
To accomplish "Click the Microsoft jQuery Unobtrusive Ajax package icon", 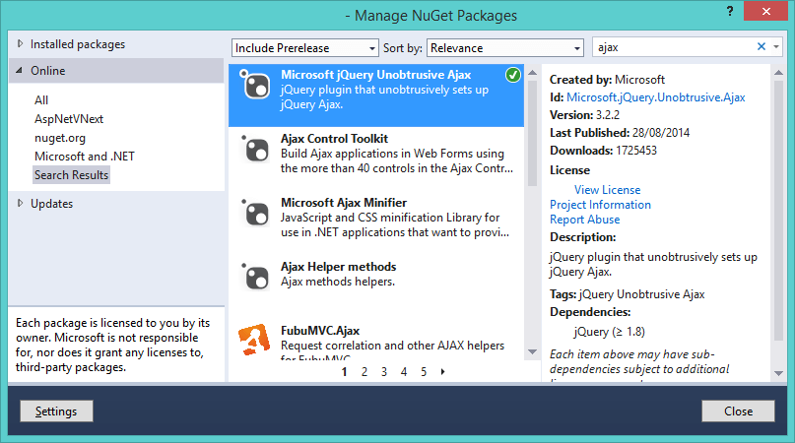I will pyautogui.click(x=254, y=84).
